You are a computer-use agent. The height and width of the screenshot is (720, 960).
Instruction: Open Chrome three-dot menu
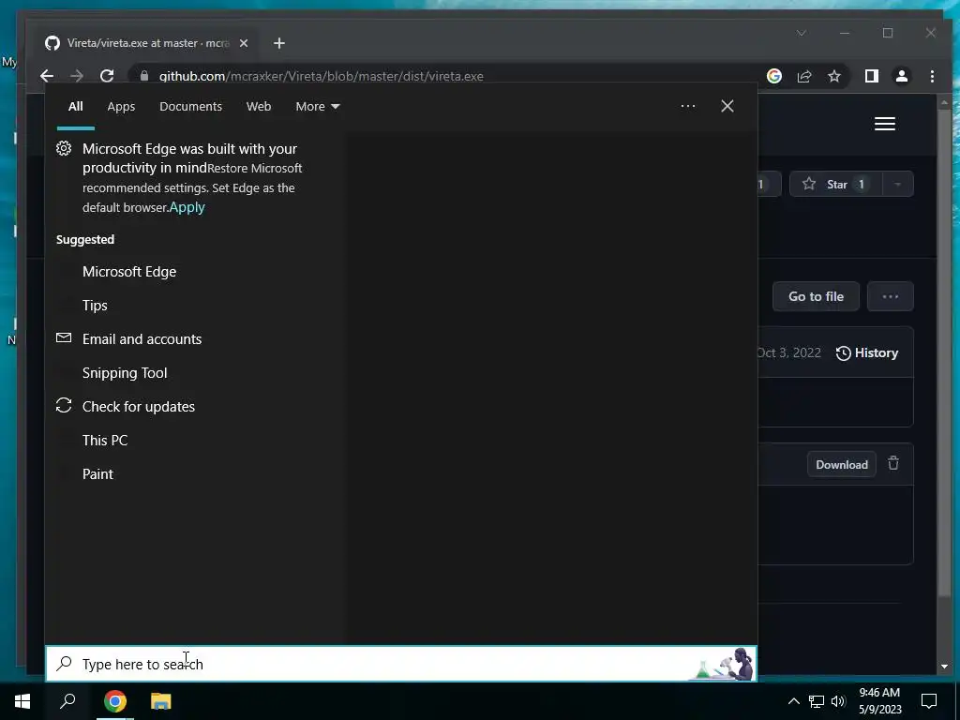click(932, 76)
